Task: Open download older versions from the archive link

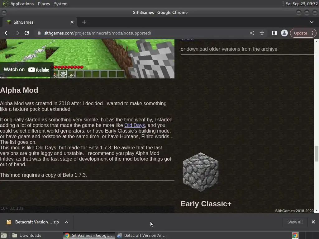Action: click(232, 49)
